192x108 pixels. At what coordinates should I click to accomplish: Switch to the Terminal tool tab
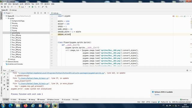41,100
